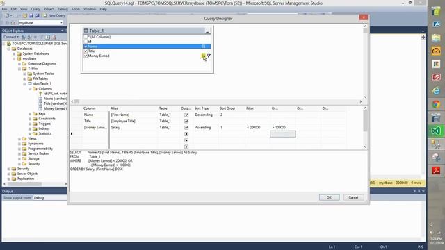Click the Alias cell [First Name]
The height and width of the screenshot is (250, 445).
pyautogui.click(x=133, y=115)
